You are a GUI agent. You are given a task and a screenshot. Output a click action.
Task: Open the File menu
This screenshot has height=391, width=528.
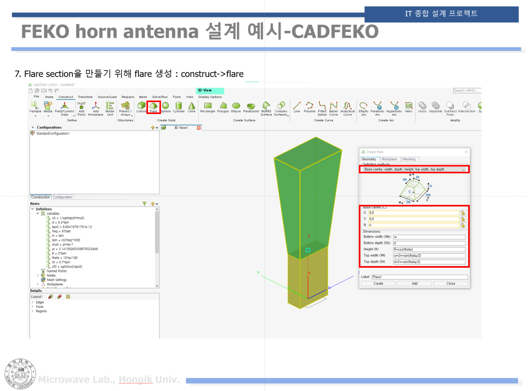[37, 96]
